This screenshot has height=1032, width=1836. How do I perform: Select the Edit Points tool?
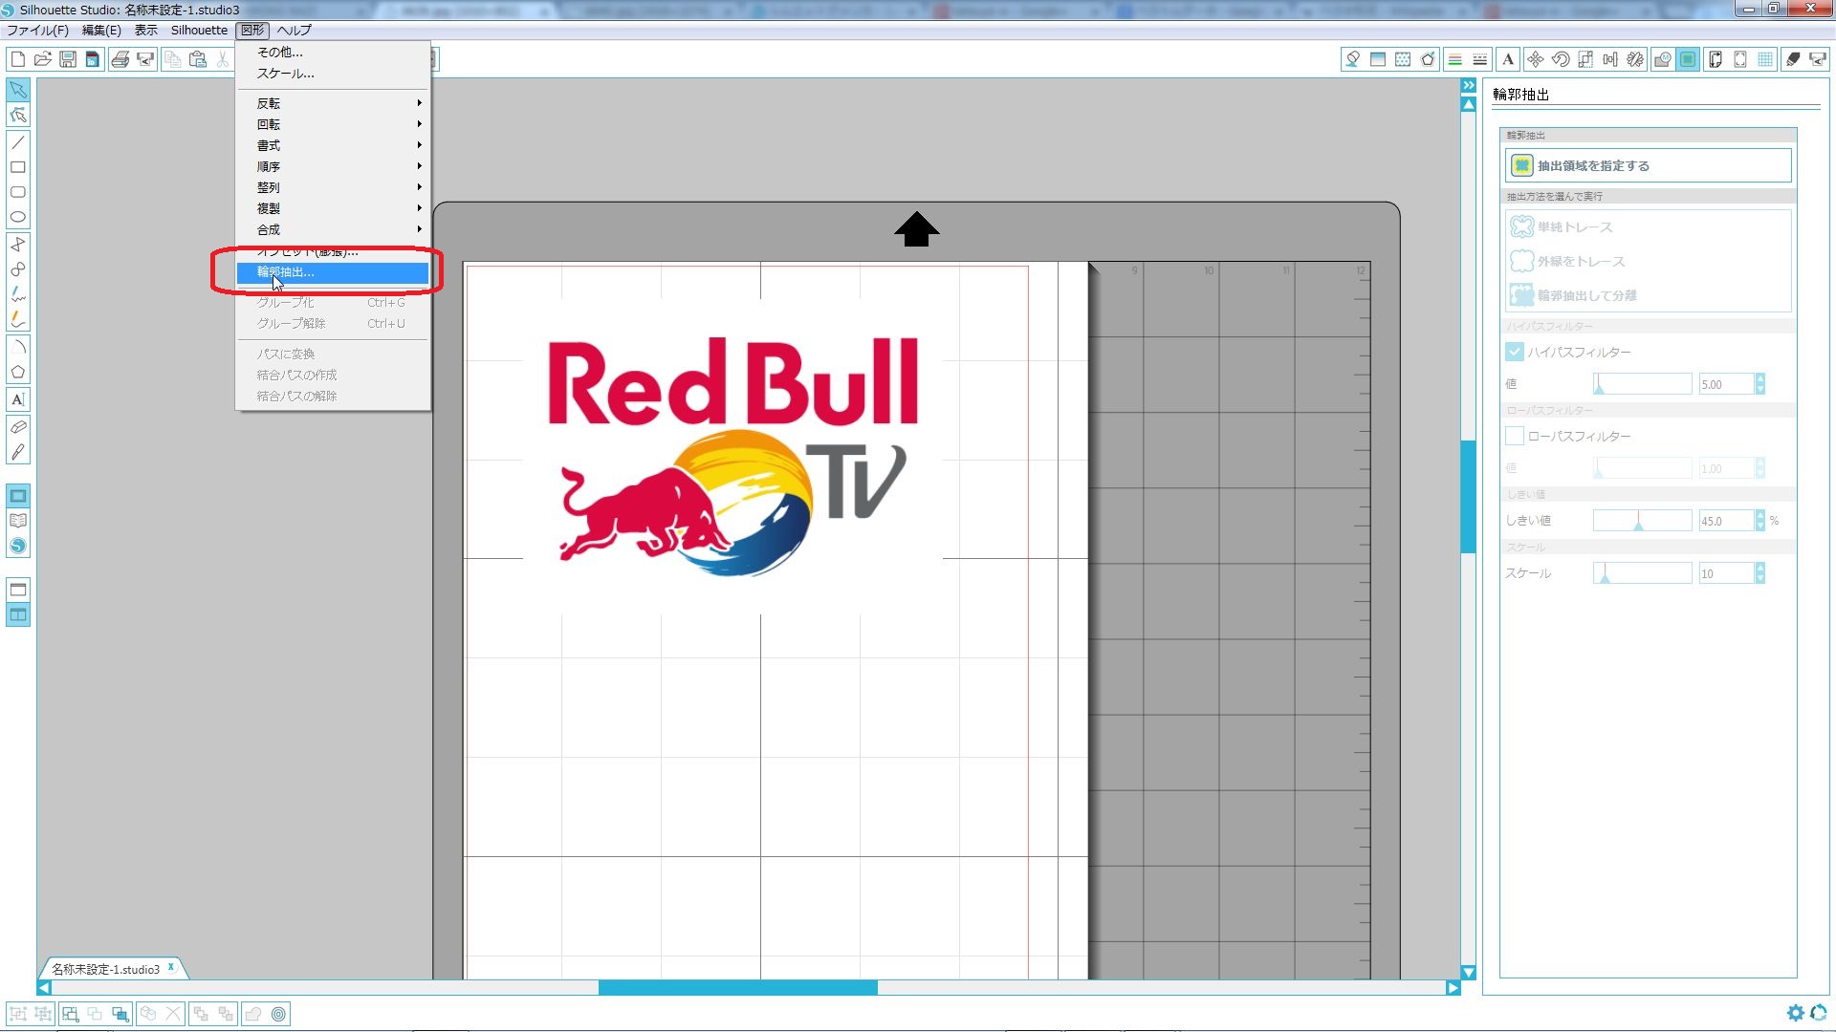pyautogui.click(x=18, y=116)
